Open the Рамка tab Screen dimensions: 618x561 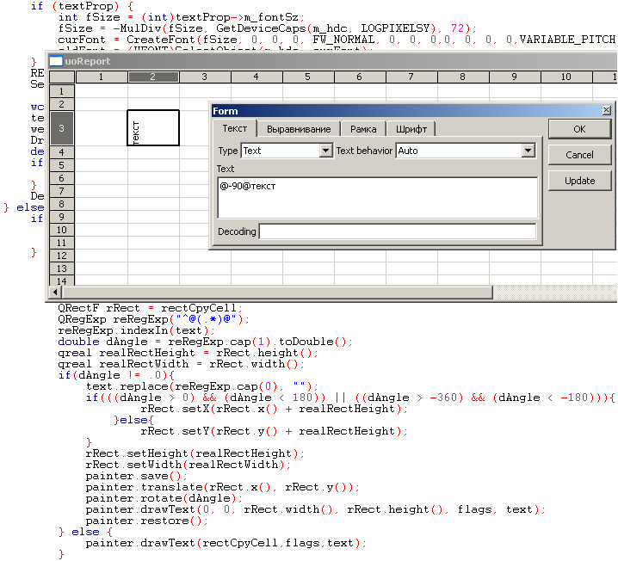tap(363, 129)
